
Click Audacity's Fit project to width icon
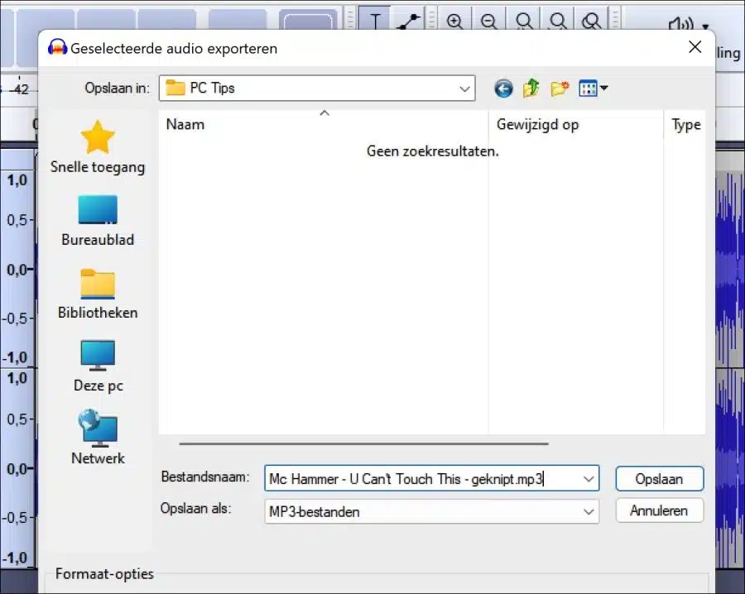point(558,21)
